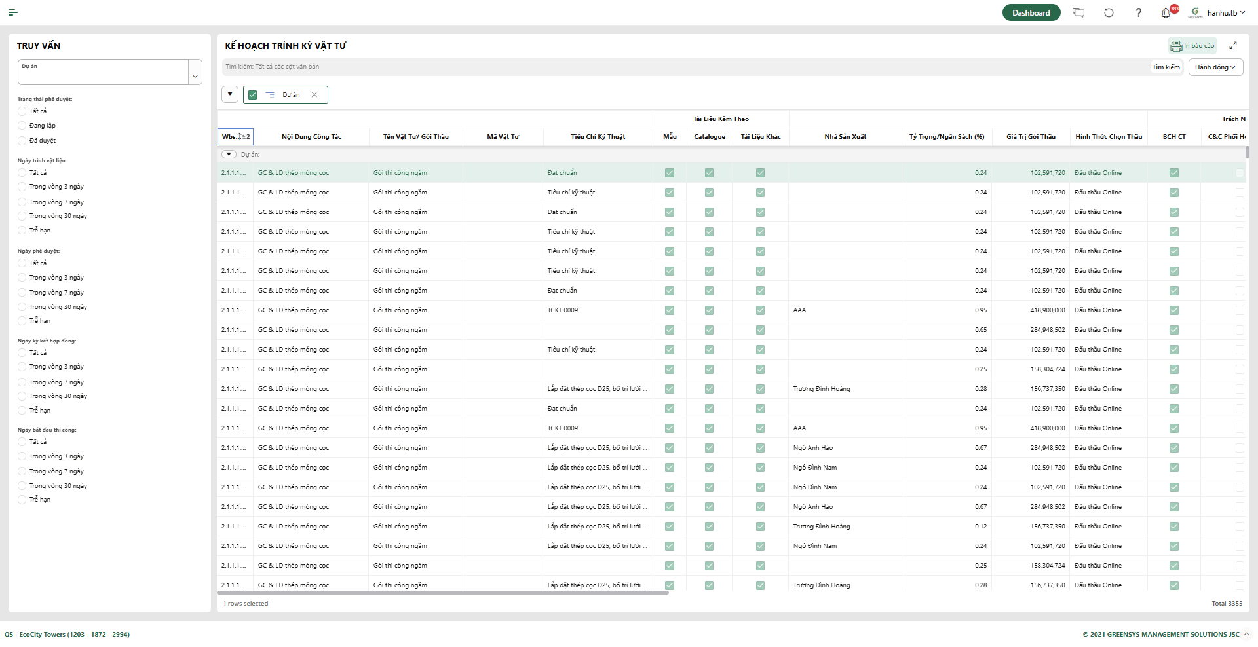Select Trong vòng 3 ngày under Ngày trình vật liệu
Viewport: 1258px width, 647px height.
[22, 187]
